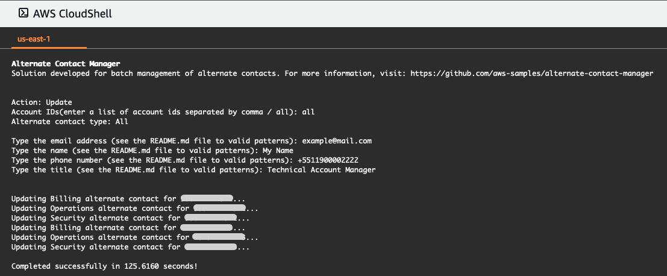Click the +5511900002222 phone number value
The height and width of the screenshot is (276, 667).
click(x=328, y=160)
